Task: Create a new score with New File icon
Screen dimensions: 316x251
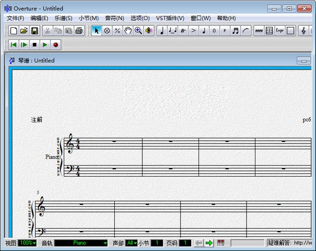Action: point(13,31)
